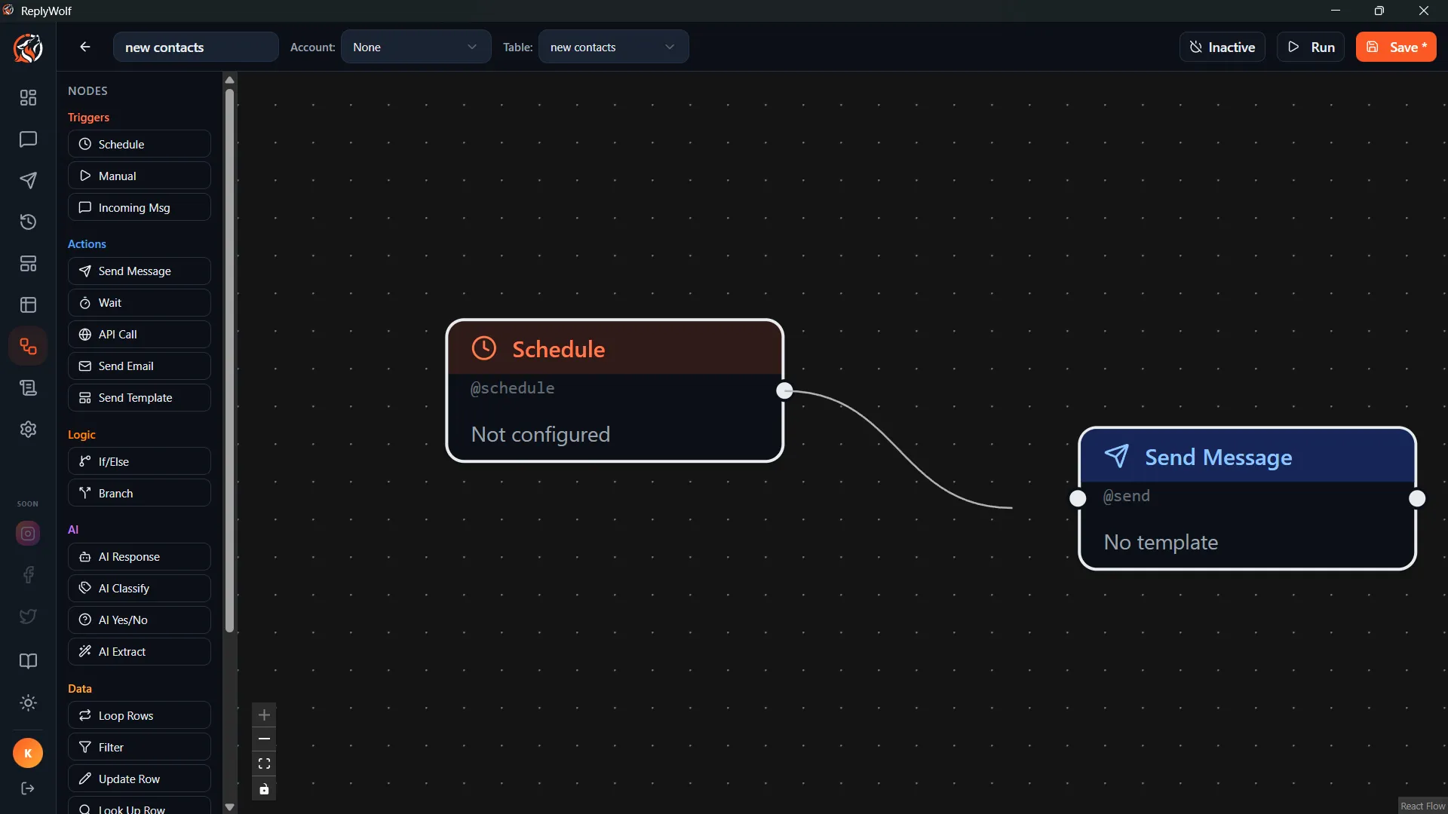The image size is (1448, 814).
Task: Add the Update Row data node
Action: pos(140,779)
